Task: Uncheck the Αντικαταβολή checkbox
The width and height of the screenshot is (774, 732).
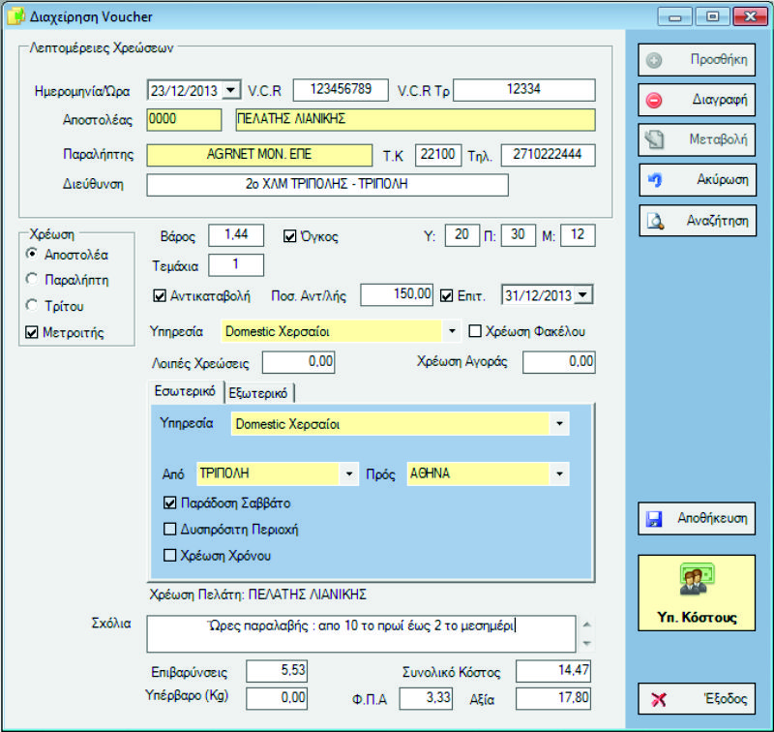Action: [x=161, y=295]
